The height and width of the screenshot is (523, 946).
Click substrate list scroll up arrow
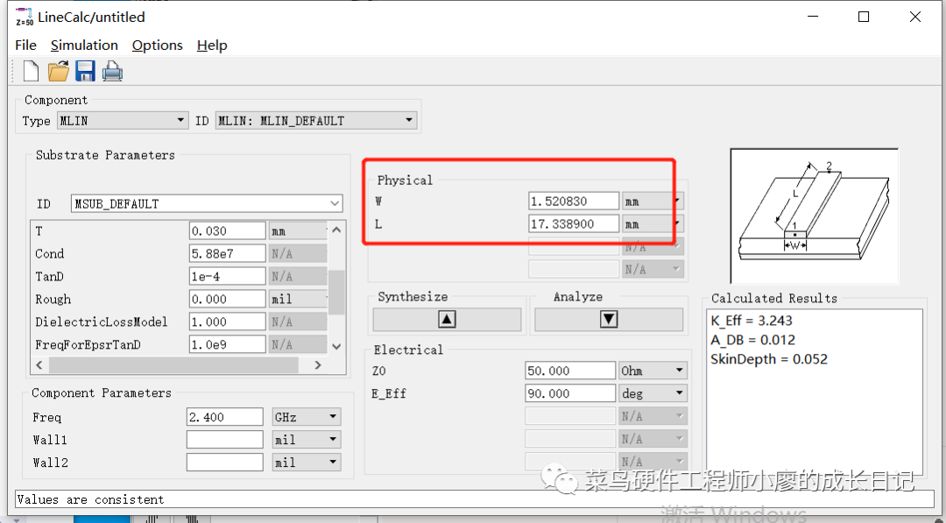[x=336, y=230]
